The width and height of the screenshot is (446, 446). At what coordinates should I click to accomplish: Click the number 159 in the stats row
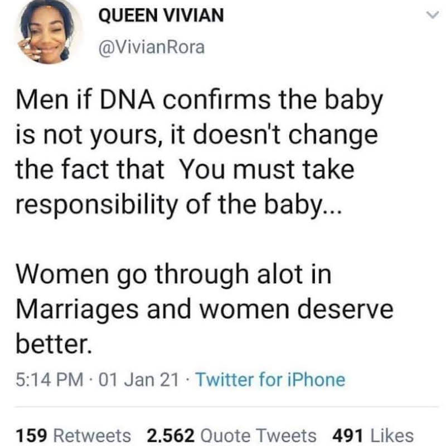coord(31,435)
